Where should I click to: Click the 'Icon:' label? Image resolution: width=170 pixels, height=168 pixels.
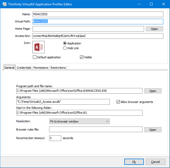click(27, 43)
